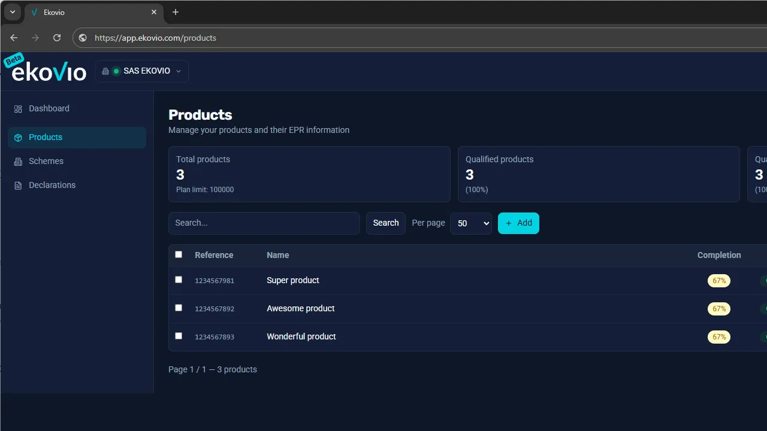Click reference 1234567892
The height and width of the screenshot is (431, 767).
coord(215,309)
